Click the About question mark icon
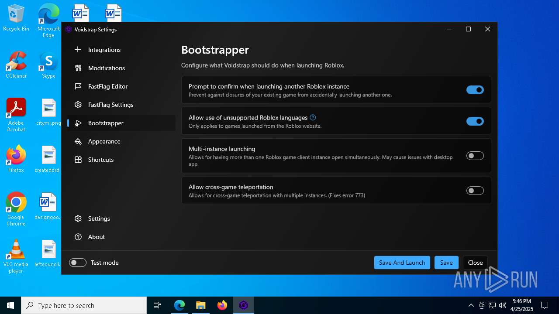Image resolution: width=559 pixels, height=314 pixels. click(x=78, y=237)
